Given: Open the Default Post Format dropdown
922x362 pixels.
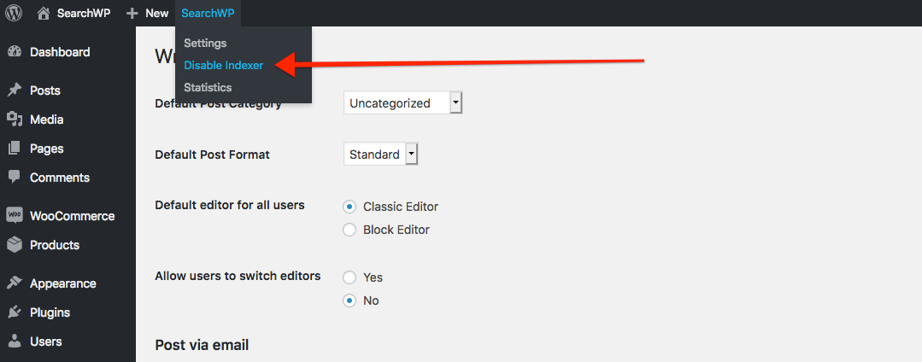Looking at the screenshot, I should tap(380, 155).
